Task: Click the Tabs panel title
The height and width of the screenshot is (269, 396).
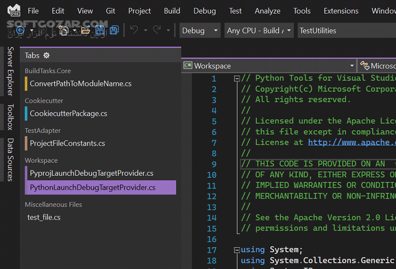Action: [32, 55]
